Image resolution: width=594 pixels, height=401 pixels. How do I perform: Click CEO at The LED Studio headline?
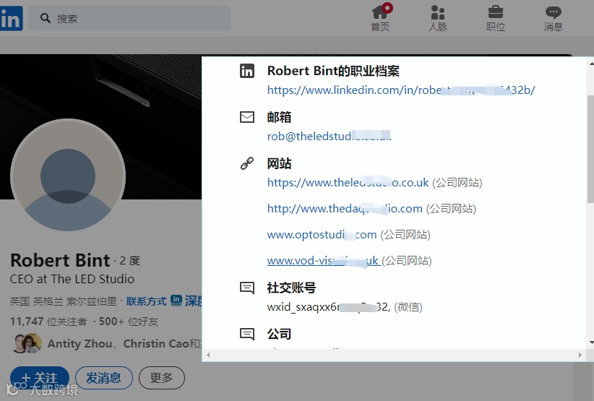click(72, 279)
